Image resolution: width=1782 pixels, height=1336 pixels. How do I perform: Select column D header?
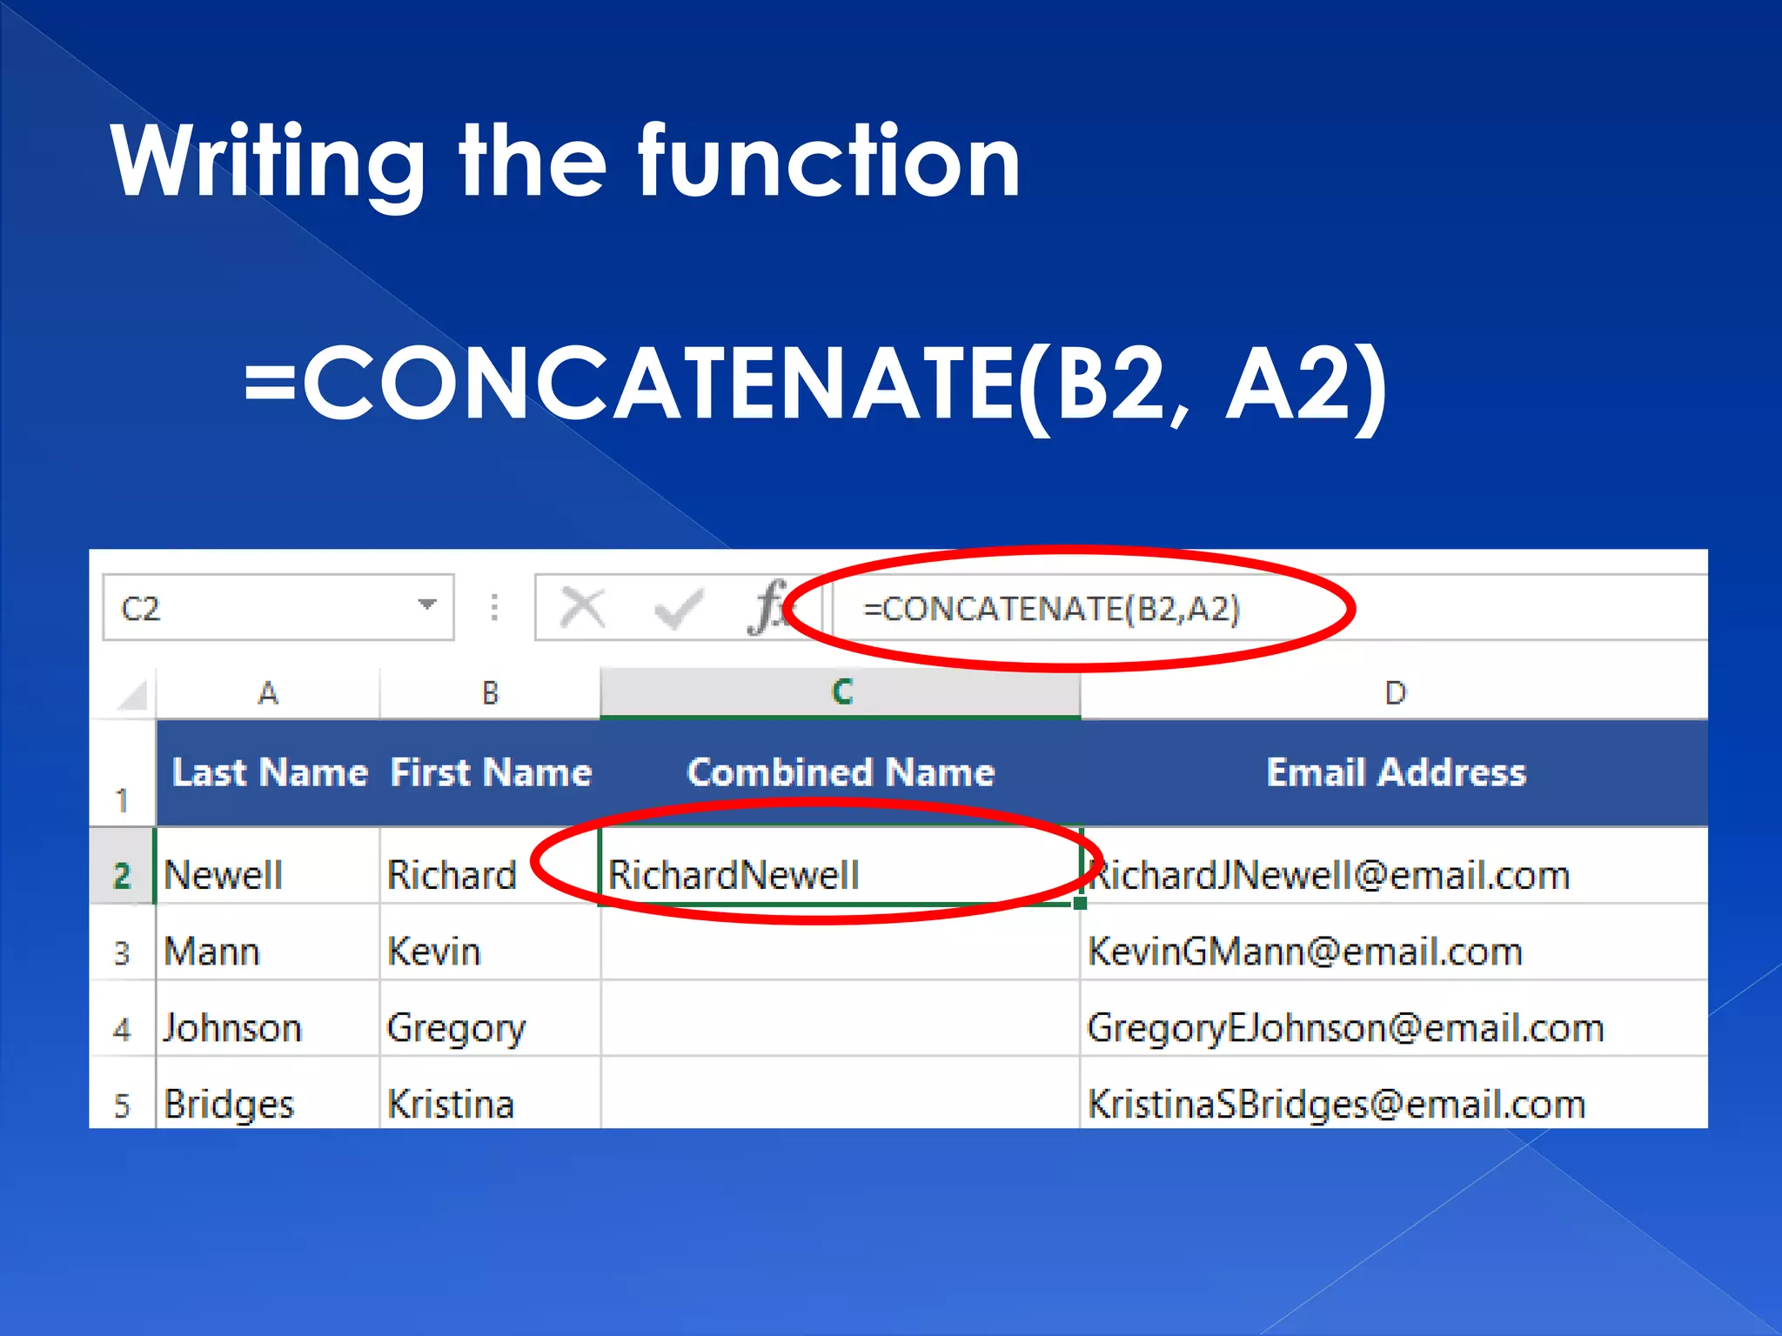tap(1395, 693)
